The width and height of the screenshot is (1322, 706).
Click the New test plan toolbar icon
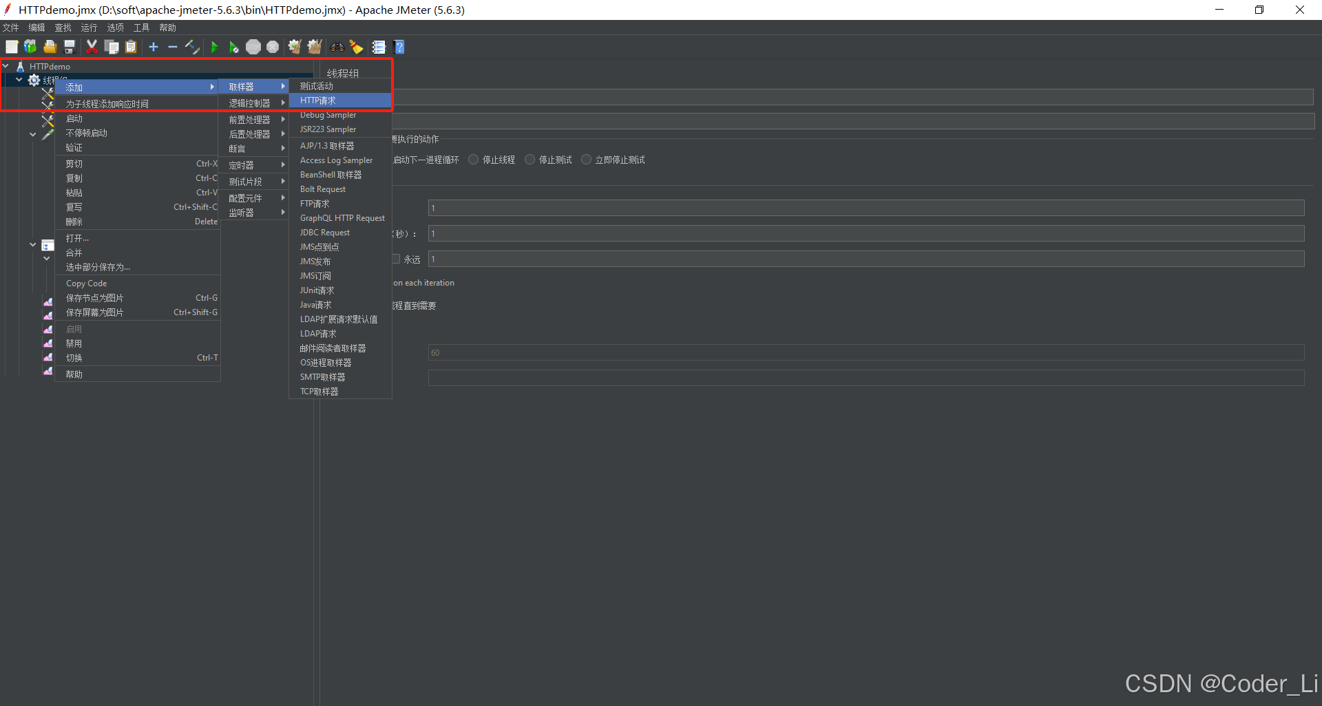(12, 47)
